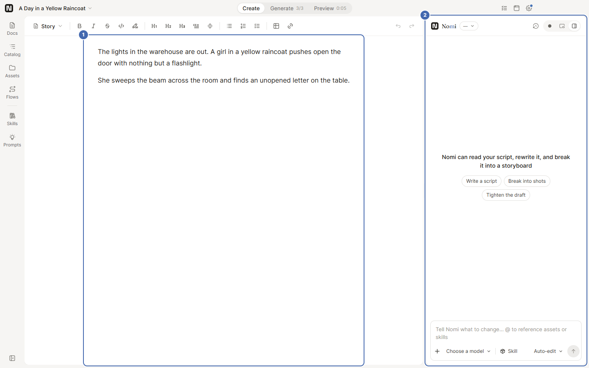
Task: Insert a block quote
Action: [x=196, y=26]
